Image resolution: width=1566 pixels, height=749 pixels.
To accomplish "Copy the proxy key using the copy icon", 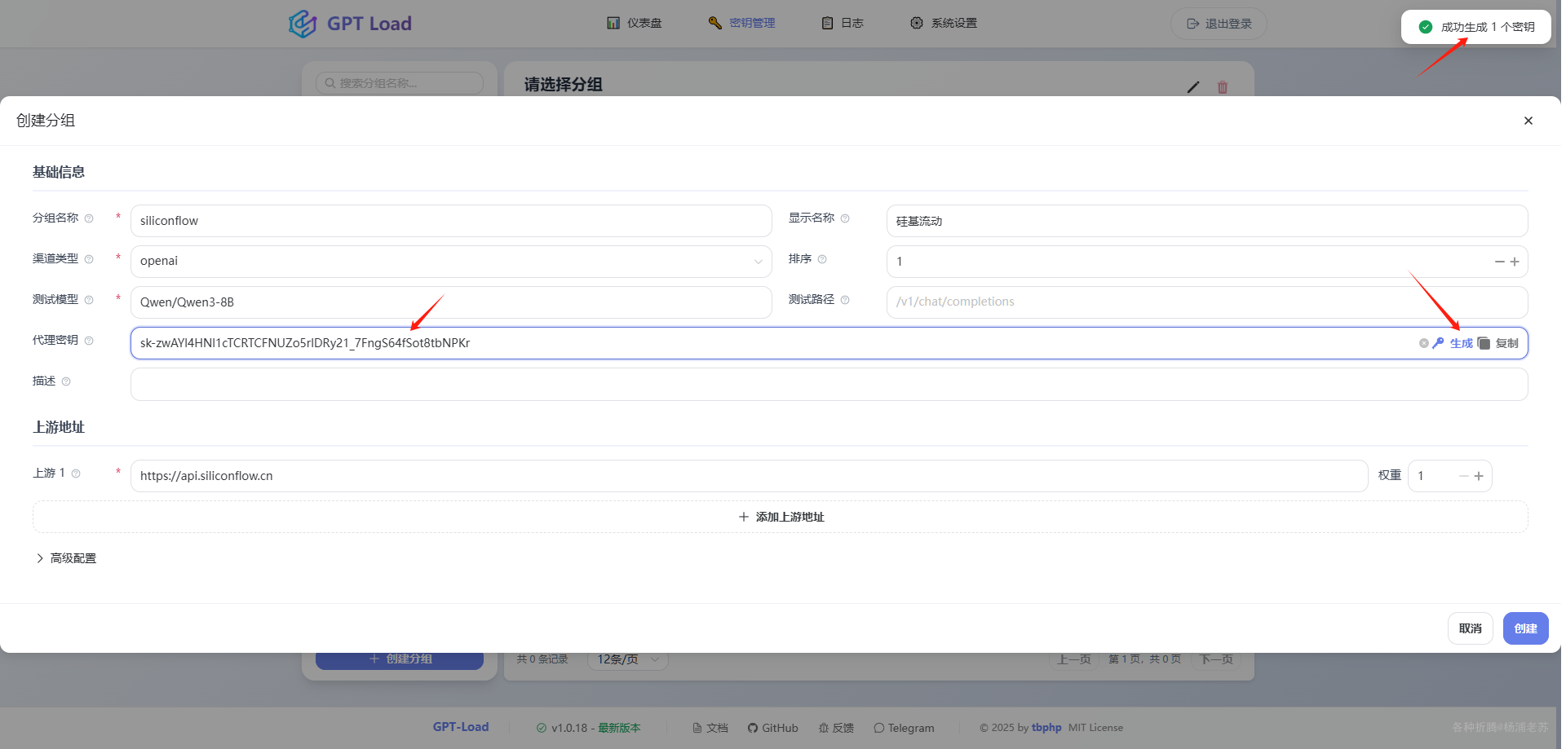I will click(x=1484, y=343).
